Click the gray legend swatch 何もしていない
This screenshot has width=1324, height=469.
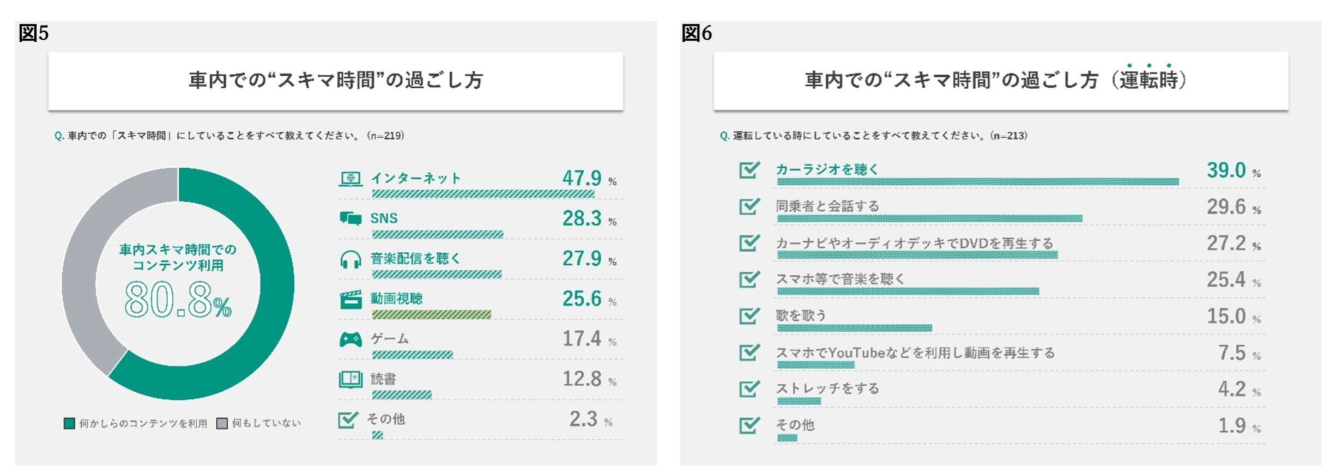pos(222,423)
